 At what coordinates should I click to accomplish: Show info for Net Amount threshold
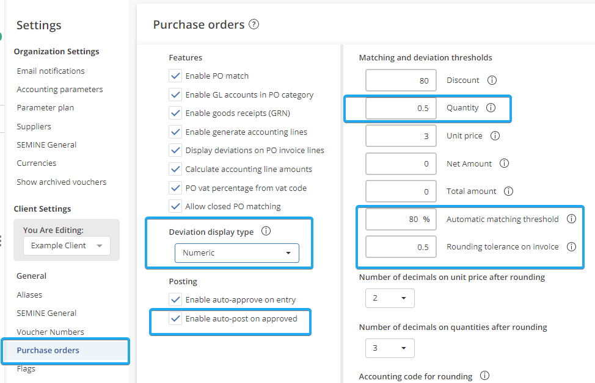point(504,163)
